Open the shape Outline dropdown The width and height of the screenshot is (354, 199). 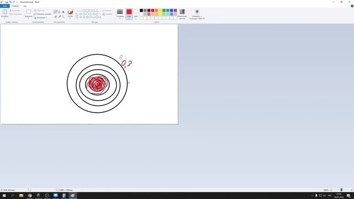coord(107,11)
